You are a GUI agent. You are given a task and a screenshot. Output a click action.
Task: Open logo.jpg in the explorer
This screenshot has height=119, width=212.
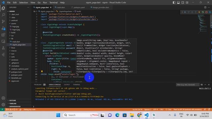(x=16, y=26)
